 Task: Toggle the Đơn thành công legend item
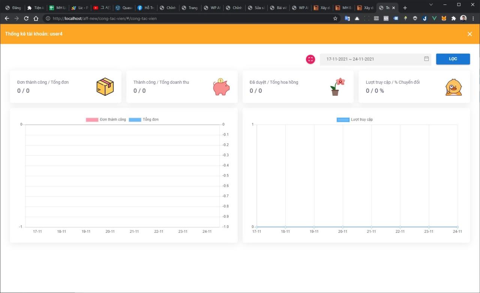click(x=106, y=120)
